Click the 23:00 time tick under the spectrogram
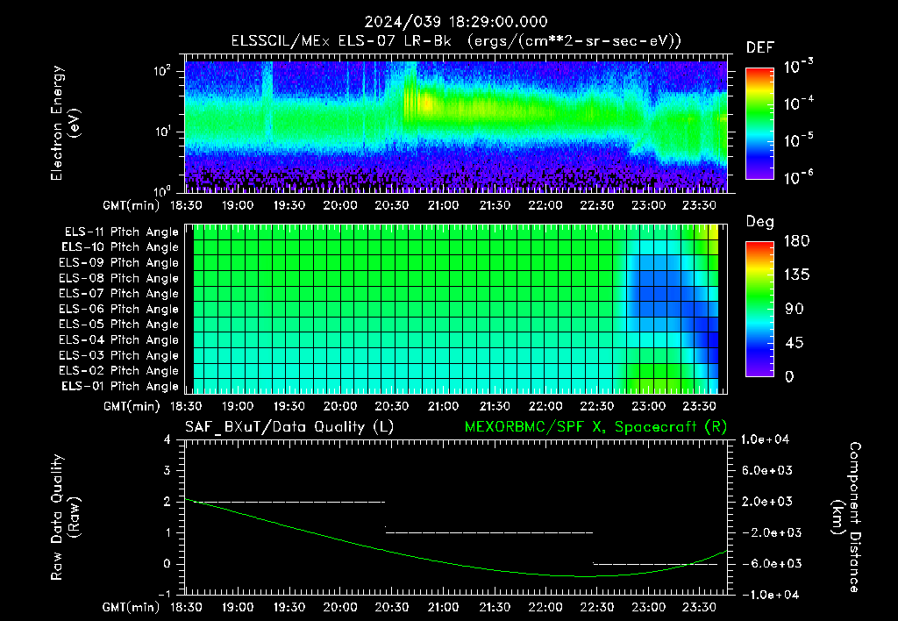The image size is (898, 621). click(x=648, y=205)
